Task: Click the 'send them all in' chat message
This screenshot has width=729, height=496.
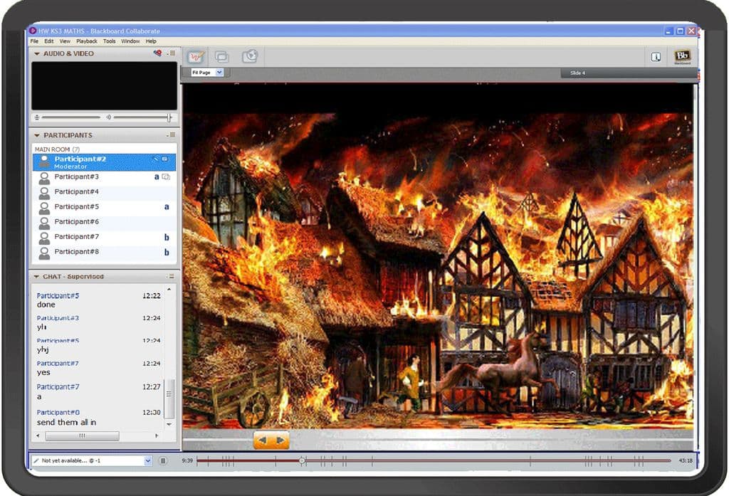Action: (66, 422)
